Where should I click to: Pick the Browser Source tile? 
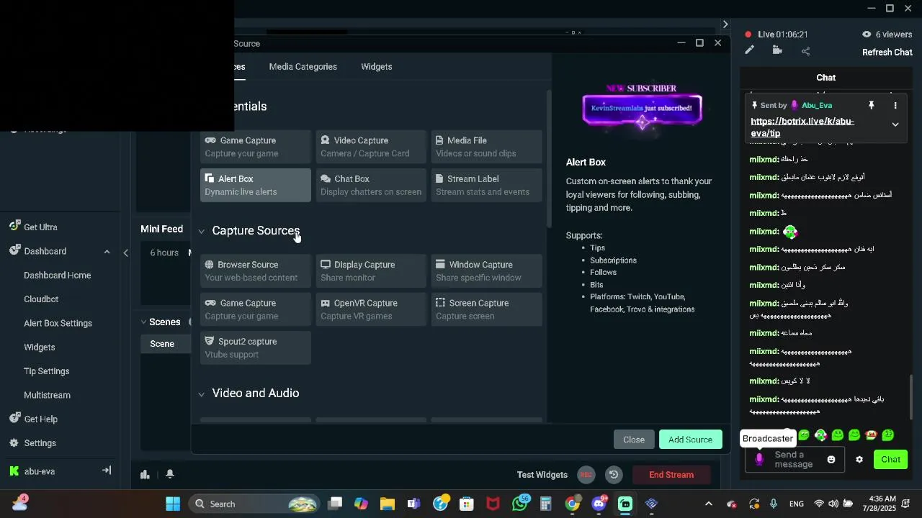pyautogui.click(x=256, y=271)
